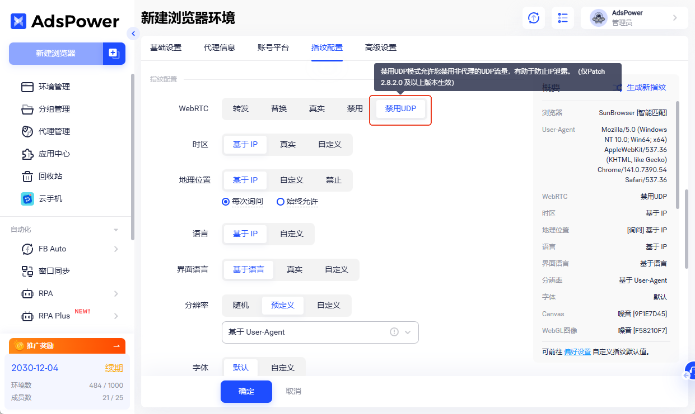Switch WebRTC mode to 禁用
695x414 pixels.
click(x=354, y=108)
